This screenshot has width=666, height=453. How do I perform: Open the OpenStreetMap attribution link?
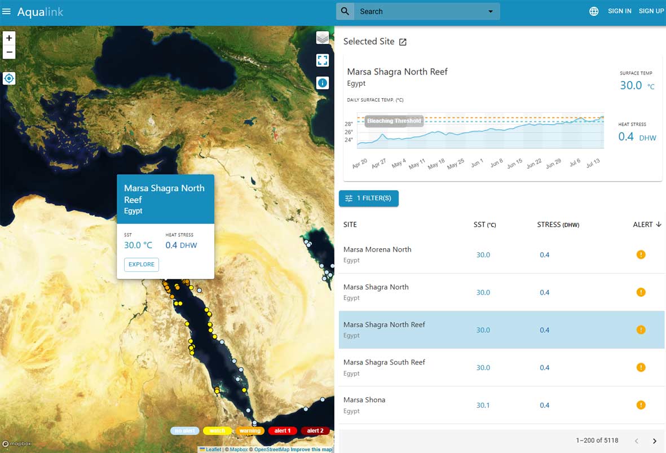coord(271,450)
